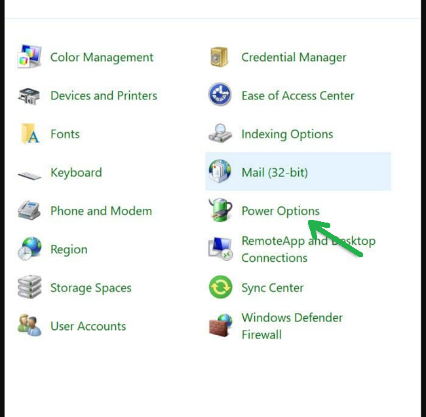This screenshot has width=426, height=417.
Task: Click the Region globe icon
Action: pyautogui.click(x=29, y=249)
